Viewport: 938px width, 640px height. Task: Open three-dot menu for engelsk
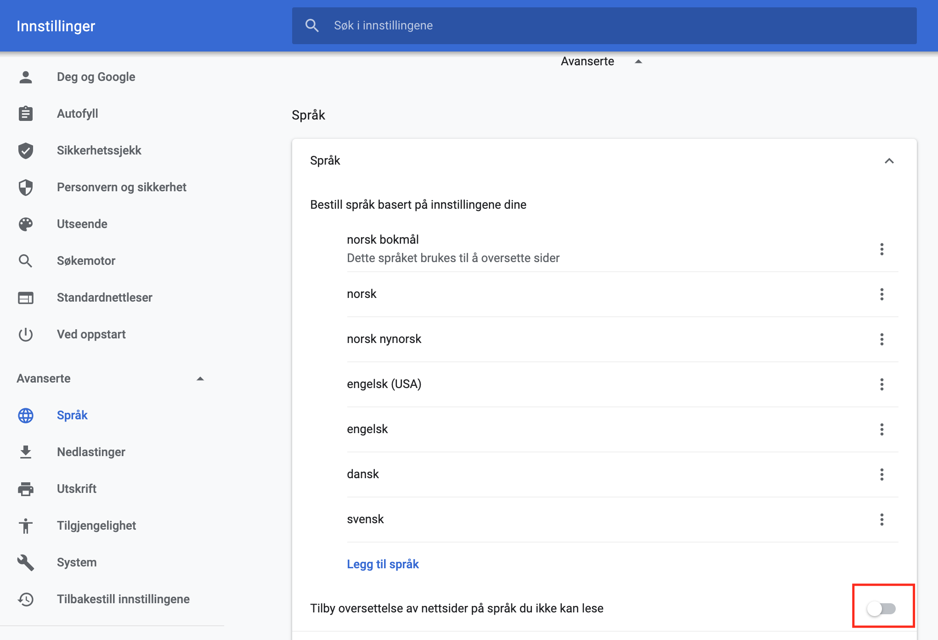coord(881,429)
